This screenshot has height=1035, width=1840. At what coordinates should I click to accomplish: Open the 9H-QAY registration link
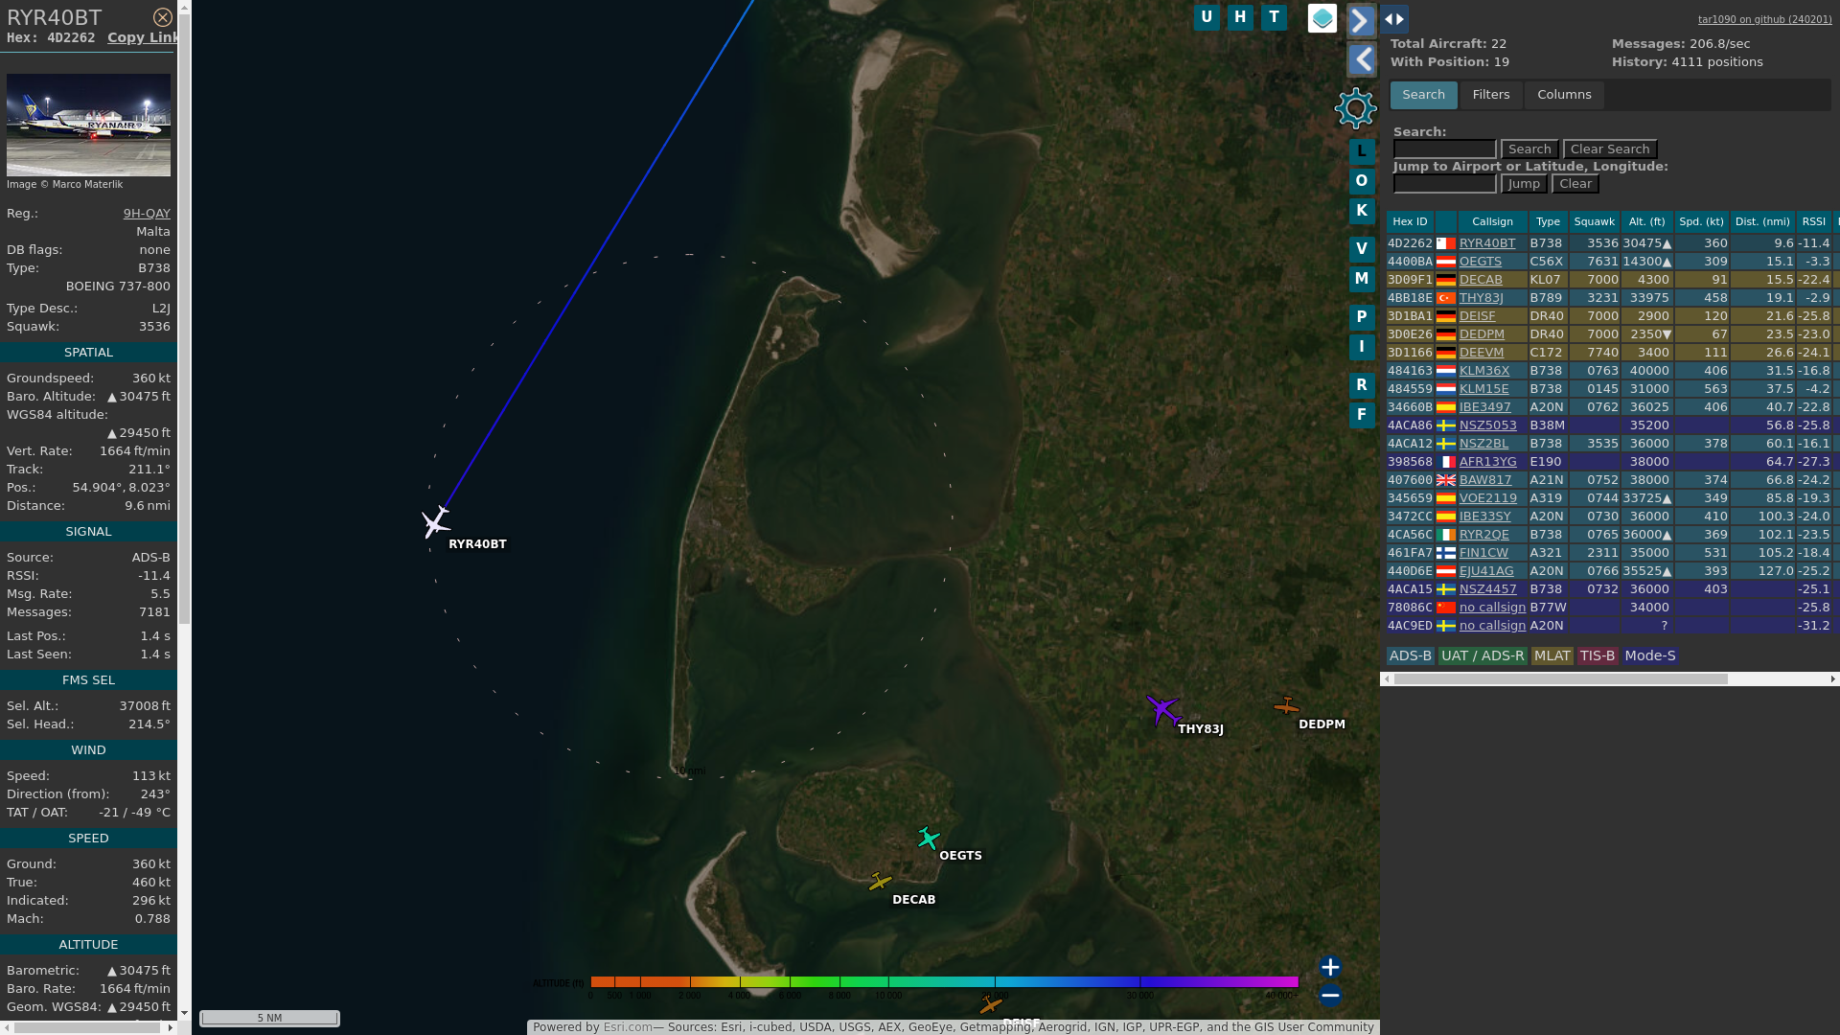[147, 214]
